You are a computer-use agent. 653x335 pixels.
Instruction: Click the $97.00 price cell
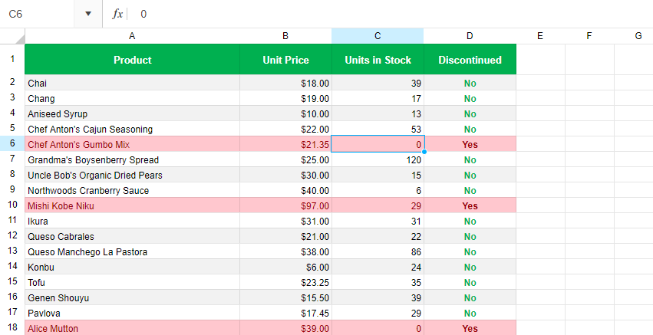coord(285,205)
